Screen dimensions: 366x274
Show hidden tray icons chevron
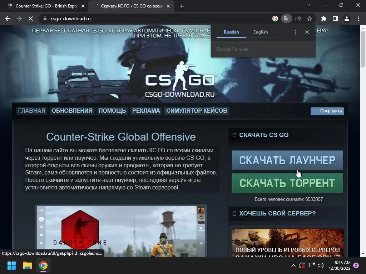click(x=293, y=265)
